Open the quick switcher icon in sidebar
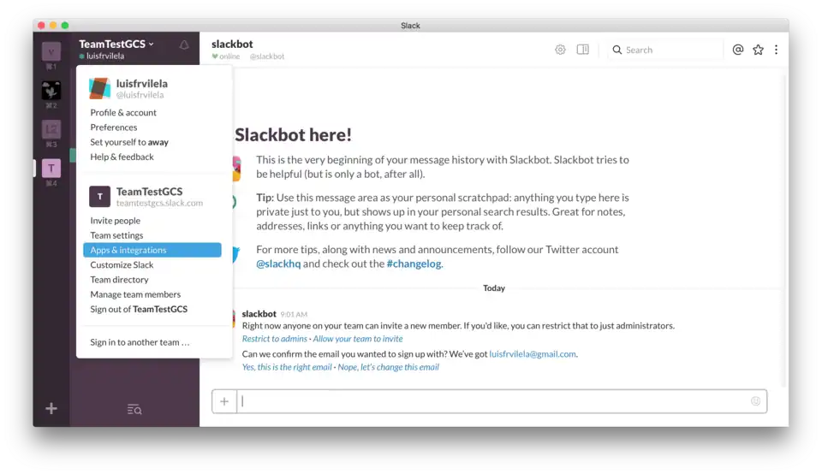Viewport: 822px width, 474px height. (x=134, y=409)
